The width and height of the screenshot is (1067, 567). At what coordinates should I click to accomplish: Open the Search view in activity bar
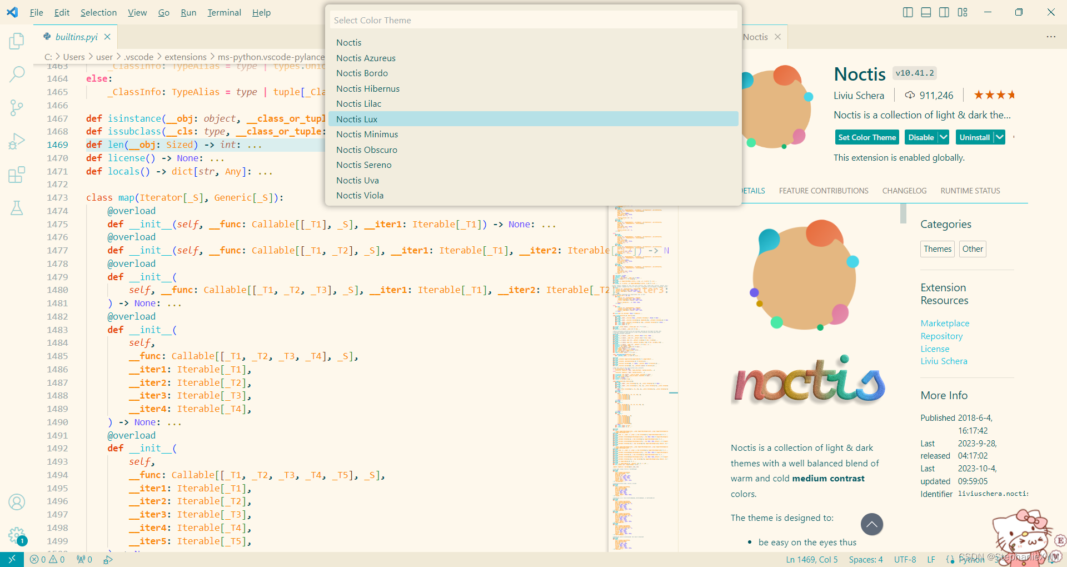click(x=17, y=74)
